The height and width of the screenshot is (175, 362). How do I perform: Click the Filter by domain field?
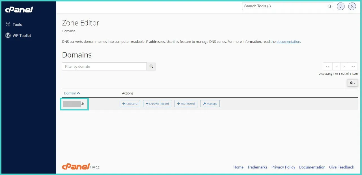point(104,67)
